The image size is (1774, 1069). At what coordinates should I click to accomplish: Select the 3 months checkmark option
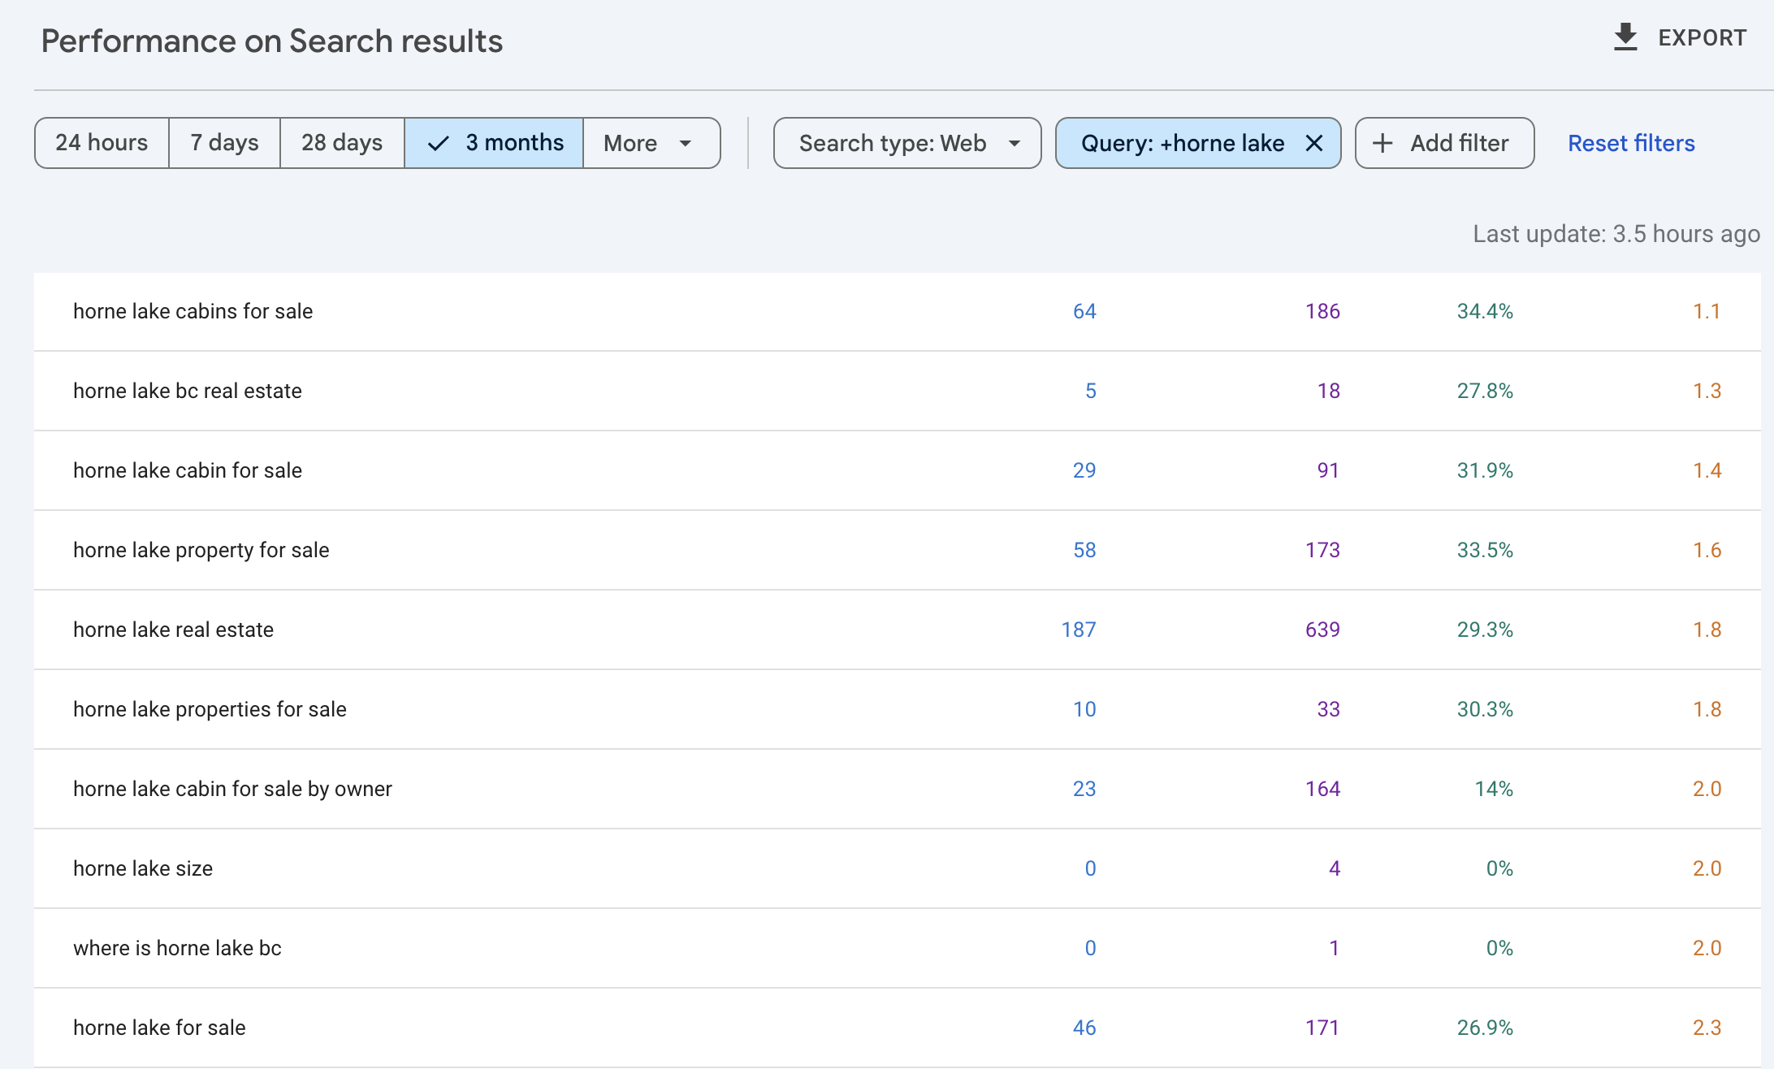coord(494,143)
